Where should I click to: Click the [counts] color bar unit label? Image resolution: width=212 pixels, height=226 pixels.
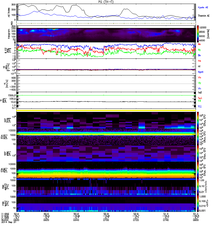tap(208, 34)
